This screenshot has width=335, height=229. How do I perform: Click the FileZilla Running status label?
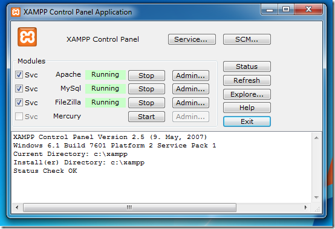coord(105,103)
